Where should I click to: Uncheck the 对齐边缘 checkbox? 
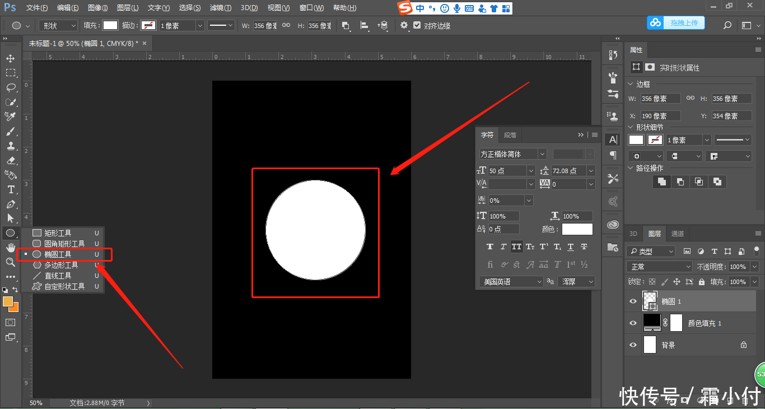[417, 25]
